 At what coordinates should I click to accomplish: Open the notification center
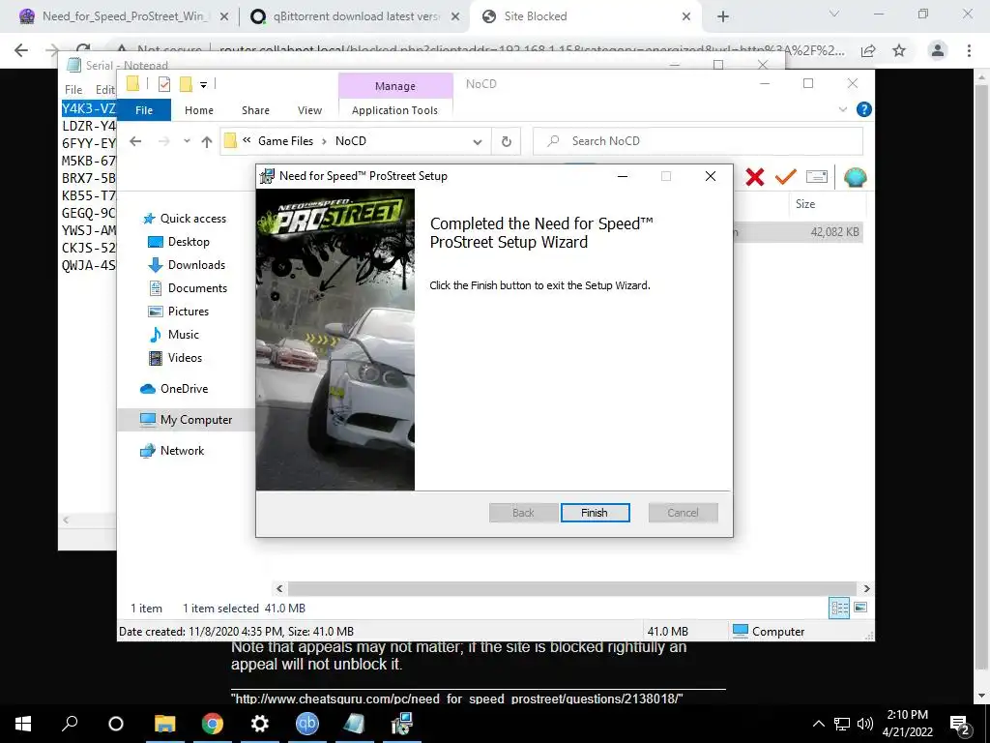(960, 724)
